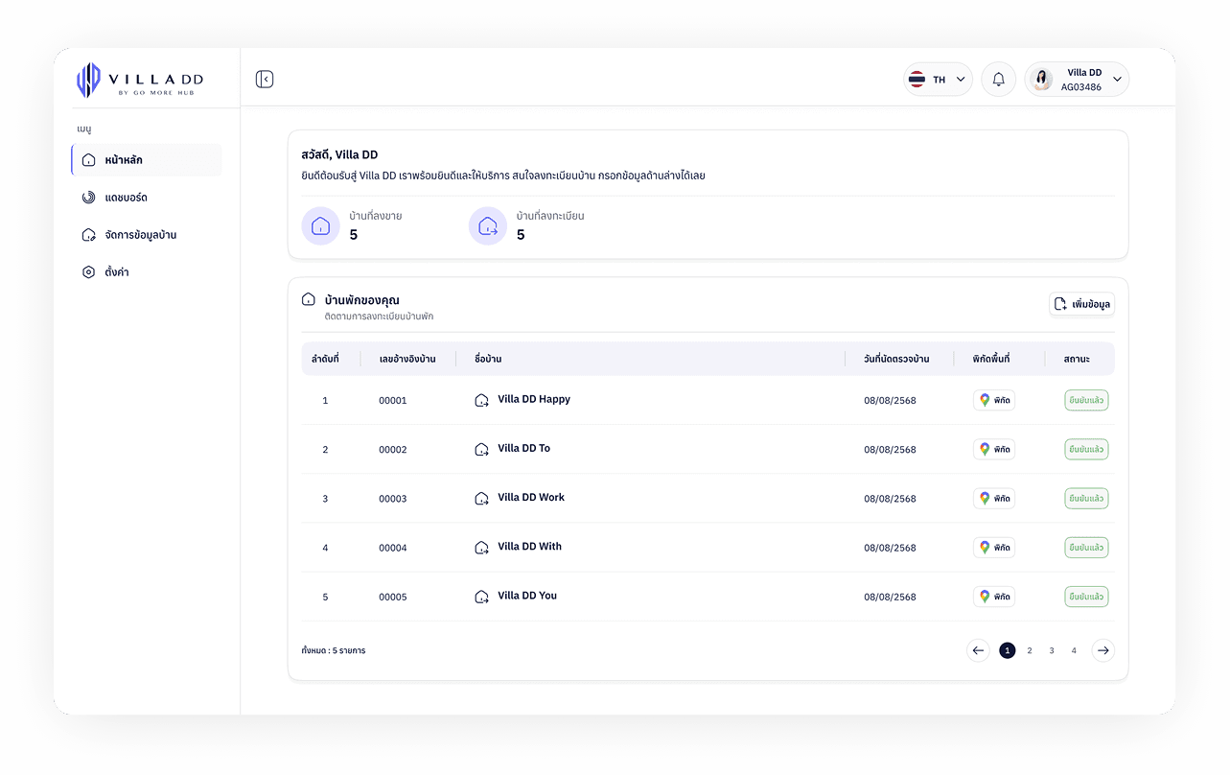This screenshot has height=775, width=1230.
Task: Open ตั้งค่า in the sidebar menu
Action: pos(147,272)
